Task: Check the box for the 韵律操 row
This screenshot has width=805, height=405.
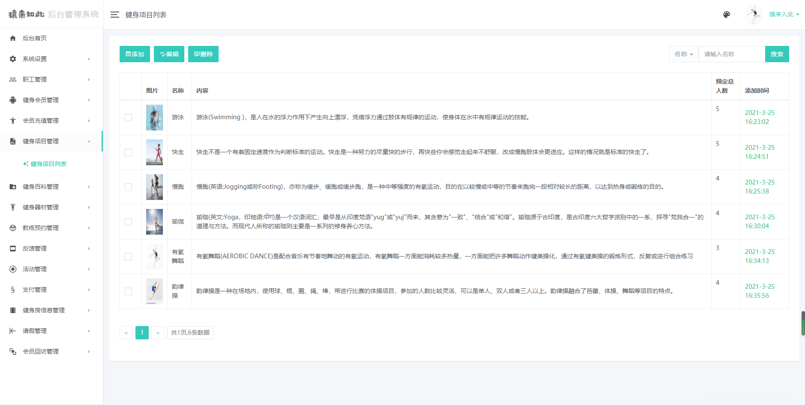Action: pos(128,291)
